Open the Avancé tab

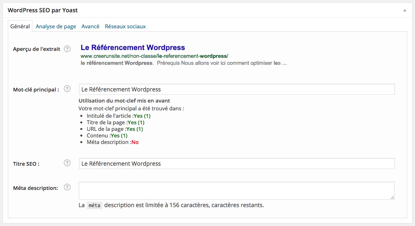point(90,27)
